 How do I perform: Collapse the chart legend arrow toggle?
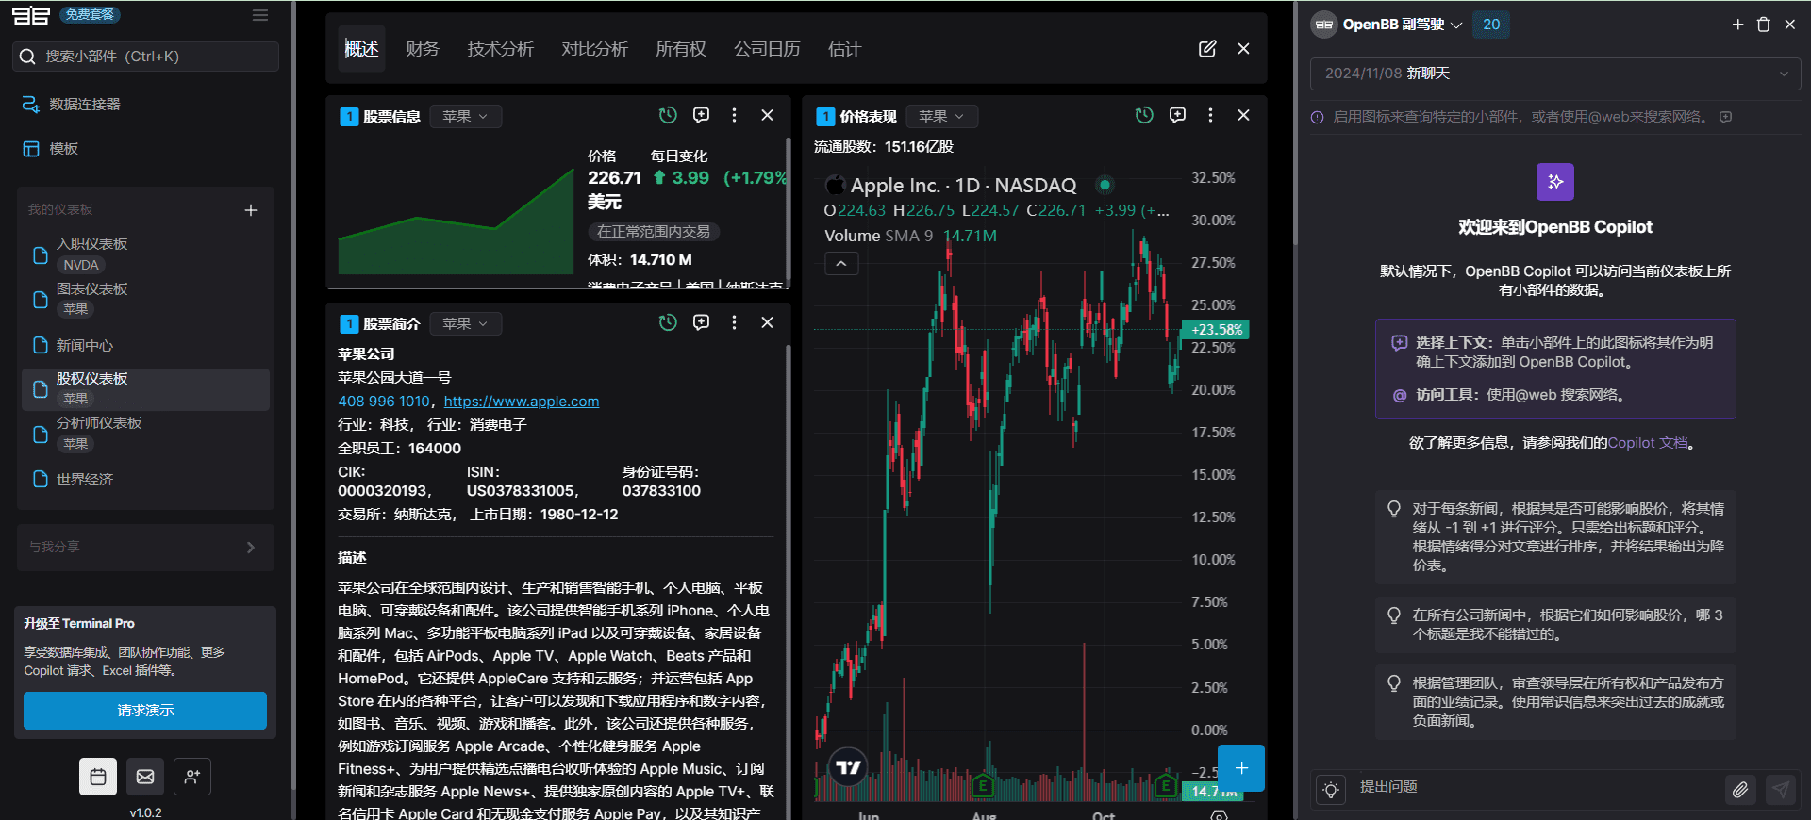(841, 264)
